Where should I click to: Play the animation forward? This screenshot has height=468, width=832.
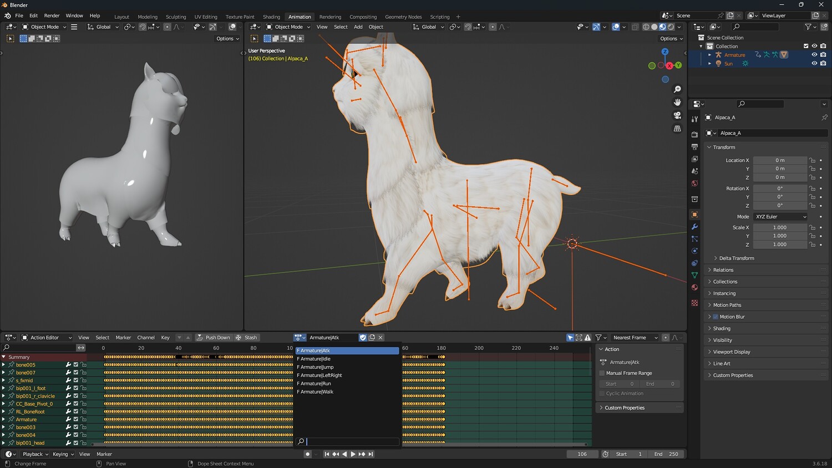click(353, 454)
